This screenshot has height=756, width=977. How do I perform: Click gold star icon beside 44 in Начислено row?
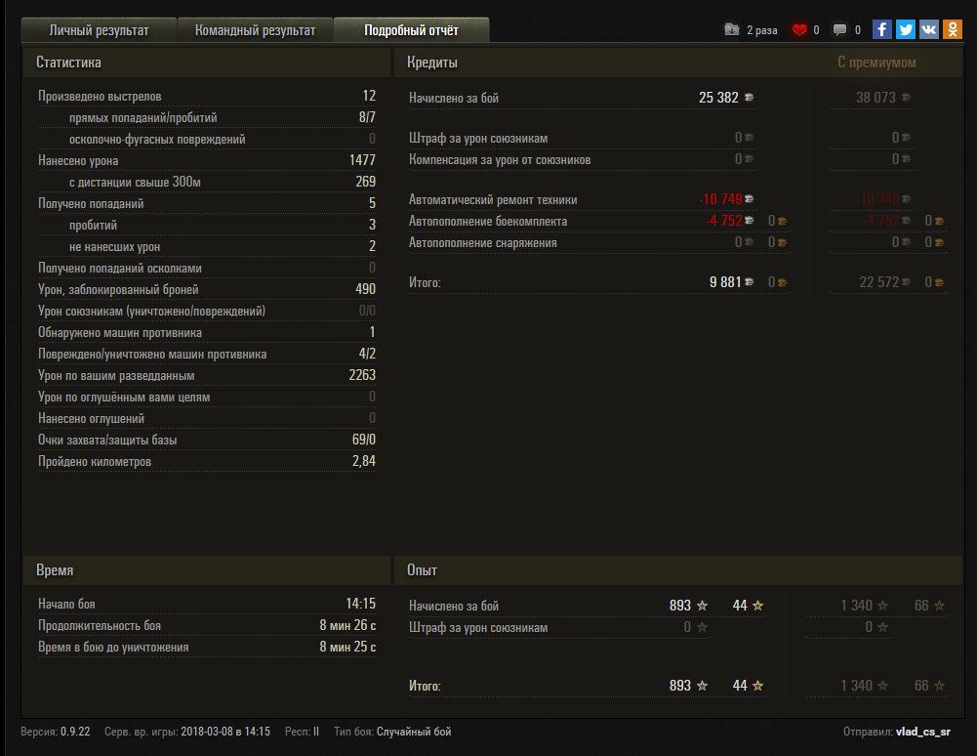(x=757, y=605)
